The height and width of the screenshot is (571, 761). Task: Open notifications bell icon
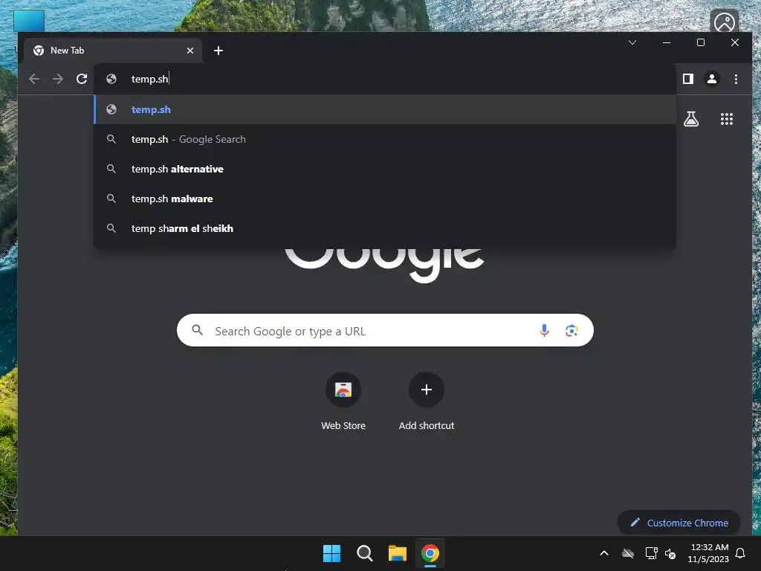click(x=741, y=553)
